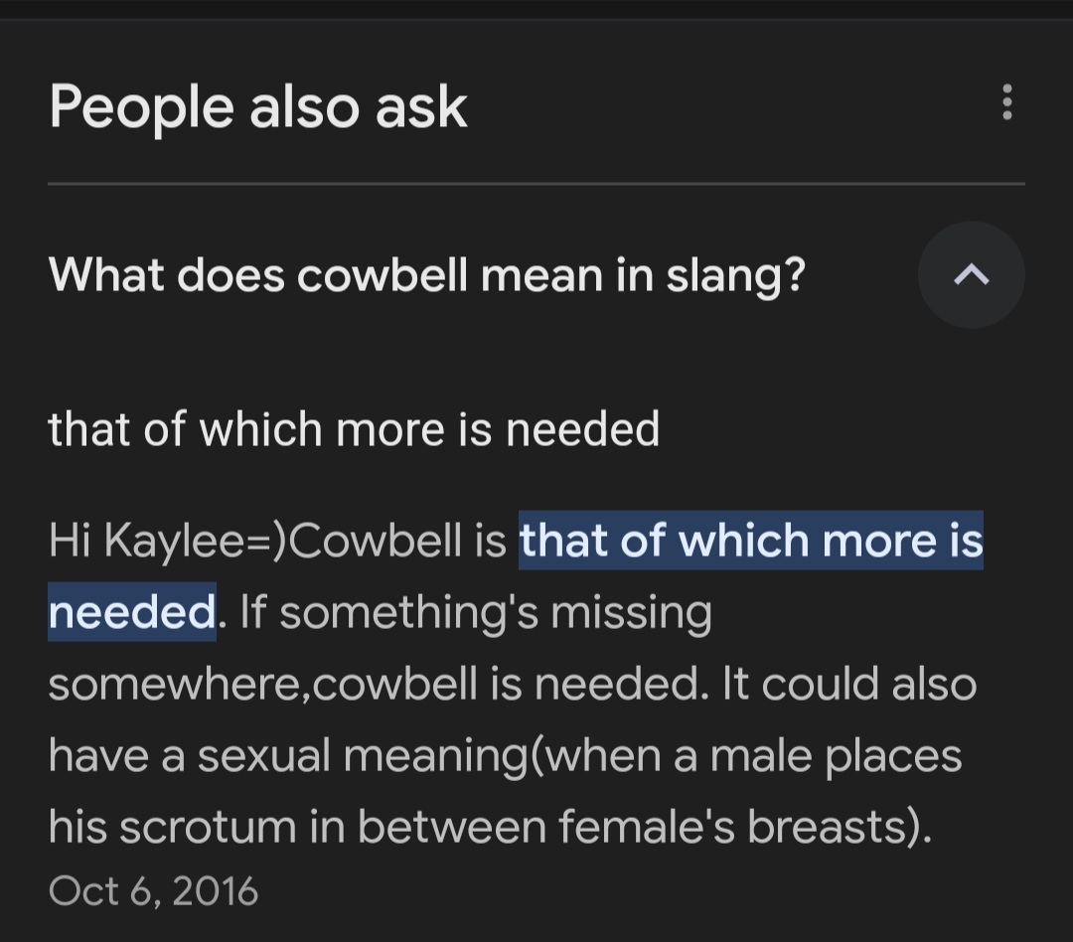This screenshot has height=942, width=1073.
Task: Tap the word 'slang?' in the question
Action: pyautogui.click(x=735, y=276)
